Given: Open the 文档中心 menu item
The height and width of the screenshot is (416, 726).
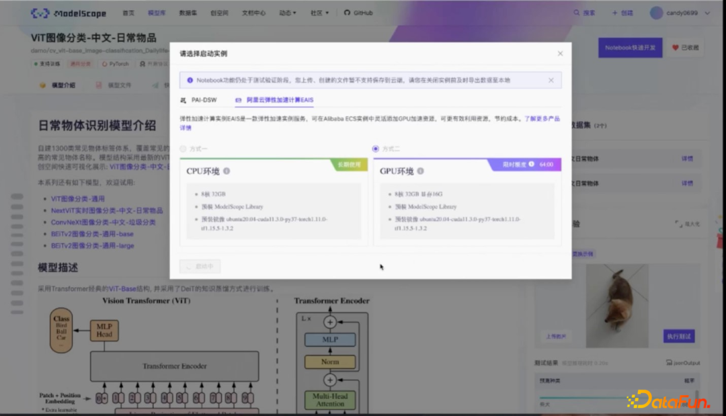Looking at the screenshot, I should [x=253, y=13].
